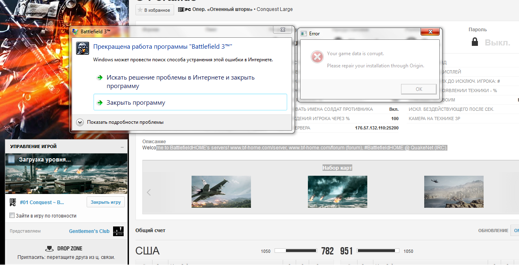Click the loading level map thumbnail

(x=67, y=174)
